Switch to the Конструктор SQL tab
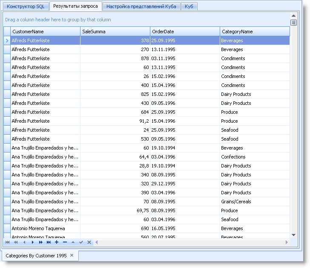 tap(25, 6)
